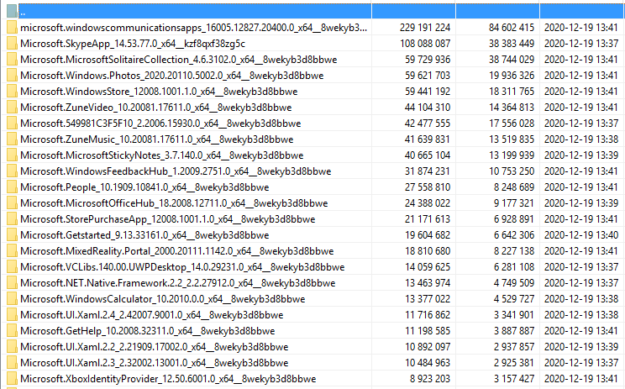Select Microsoft.WindowsFeedbackHub folder name
This screenshot has width=625, height=389.
click(176, 171)
